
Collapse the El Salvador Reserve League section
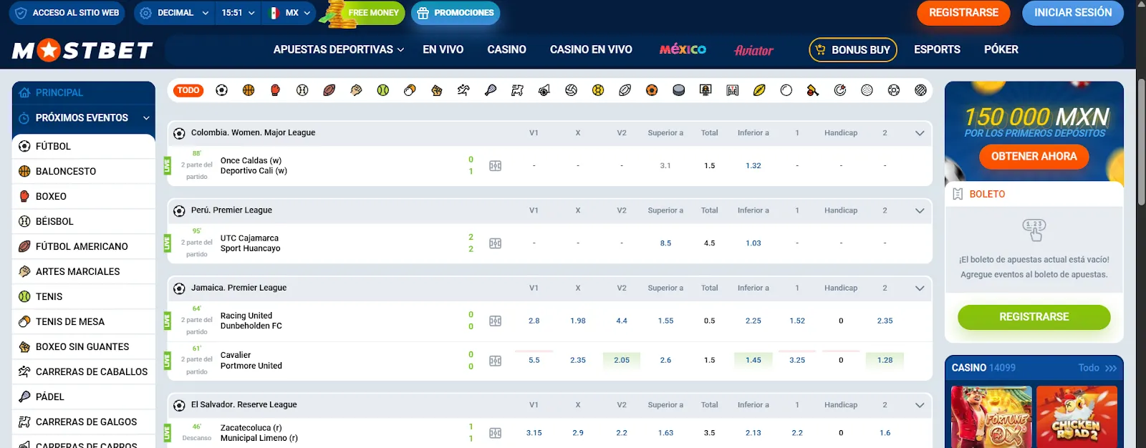(x=920, y=405)
